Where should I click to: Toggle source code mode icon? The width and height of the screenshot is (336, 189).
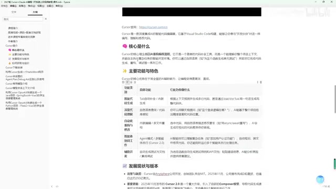[x=57, y=186]
